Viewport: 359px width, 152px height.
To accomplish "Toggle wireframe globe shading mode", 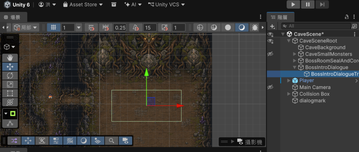I will tap(200, 28).
